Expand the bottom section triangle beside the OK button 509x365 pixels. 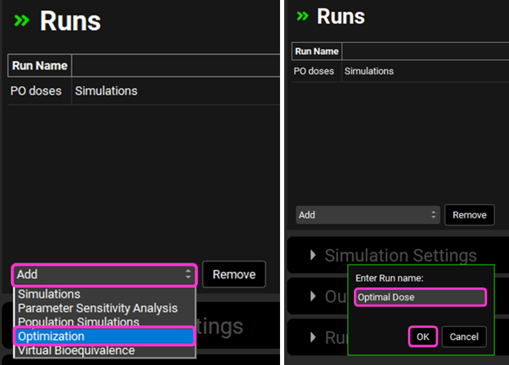(x=313, y=337)
